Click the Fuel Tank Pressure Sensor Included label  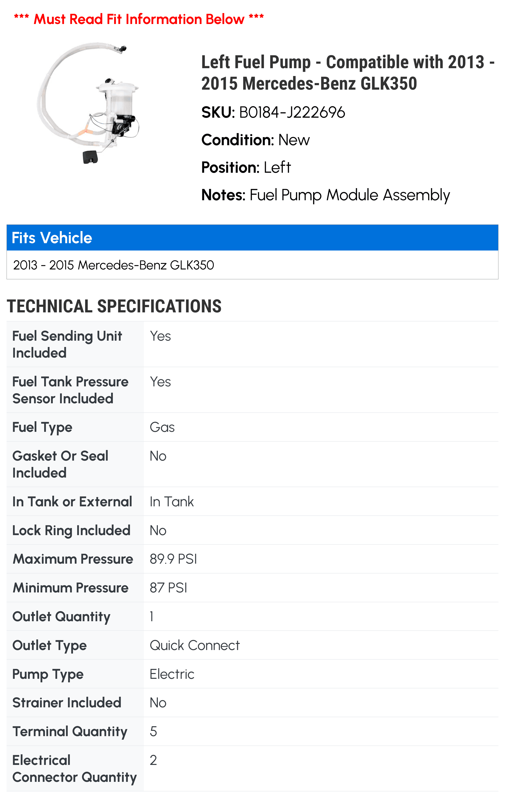coord(70,390)
